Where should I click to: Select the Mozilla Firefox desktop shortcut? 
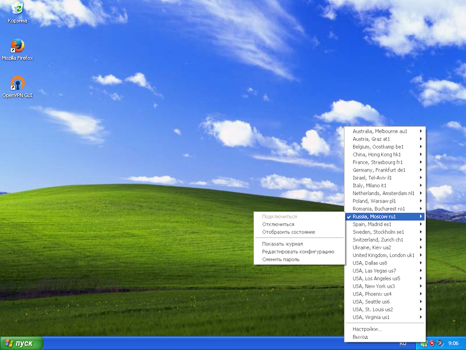[17, 50]
